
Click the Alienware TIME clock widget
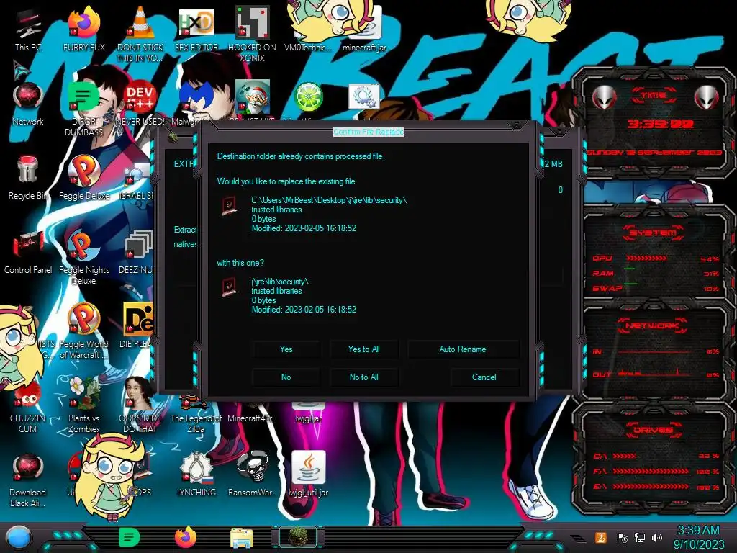[654, 122]
